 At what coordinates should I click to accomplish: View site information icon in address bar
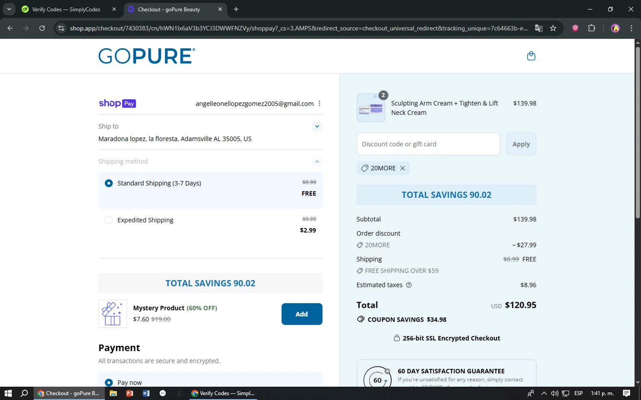point(61,28)
